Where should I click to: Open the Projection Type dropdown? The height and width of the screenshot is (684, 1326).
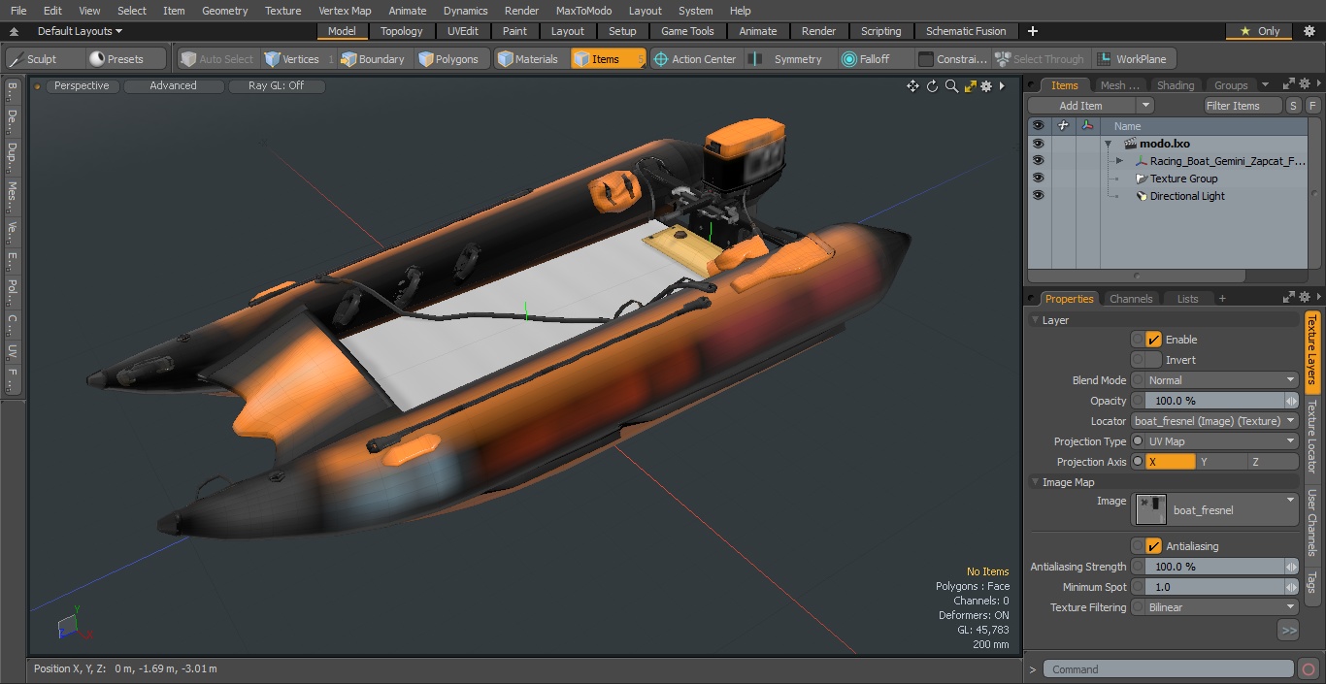[x=1222, y=441]
